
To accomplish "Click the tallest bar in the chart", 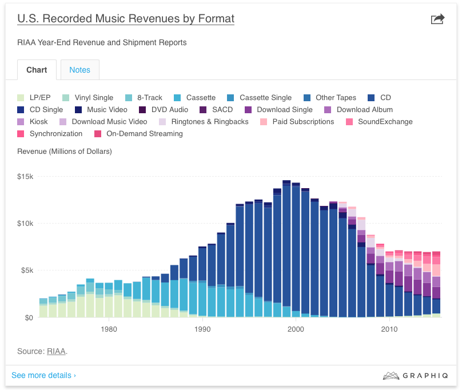I will (286, 249).
